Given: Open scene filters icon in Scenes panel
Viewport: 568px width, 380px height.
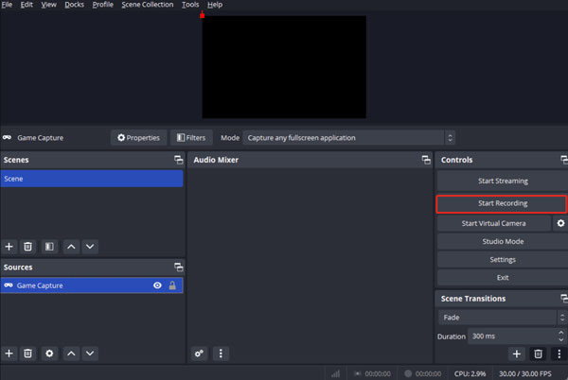Looking at the screenshot, I should pyautogui.click(x=49, y=247).
